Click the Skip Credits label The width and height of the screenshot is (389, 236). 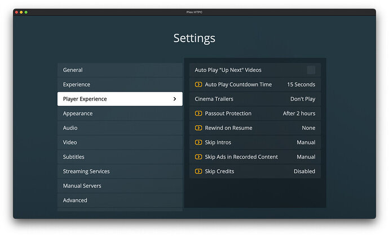[219, 171]
